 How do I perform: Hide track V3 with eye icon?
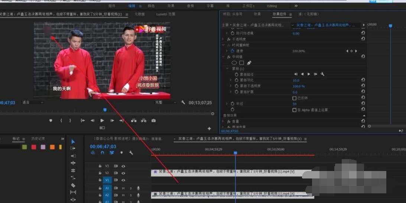[124, 166]
